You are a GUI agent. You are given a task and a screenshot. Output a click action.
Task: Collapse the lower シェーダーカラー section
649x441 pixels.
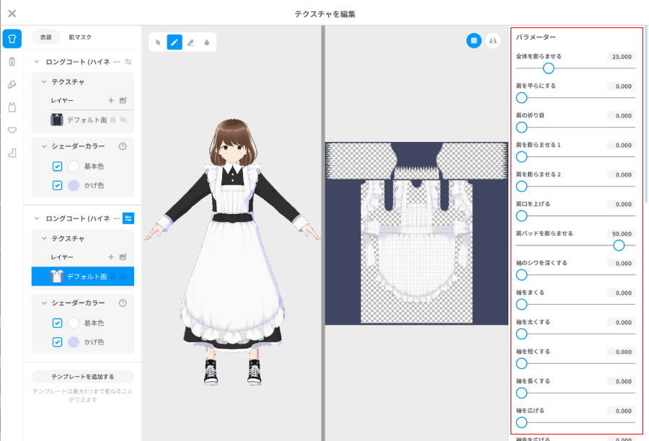click(44, 303)
